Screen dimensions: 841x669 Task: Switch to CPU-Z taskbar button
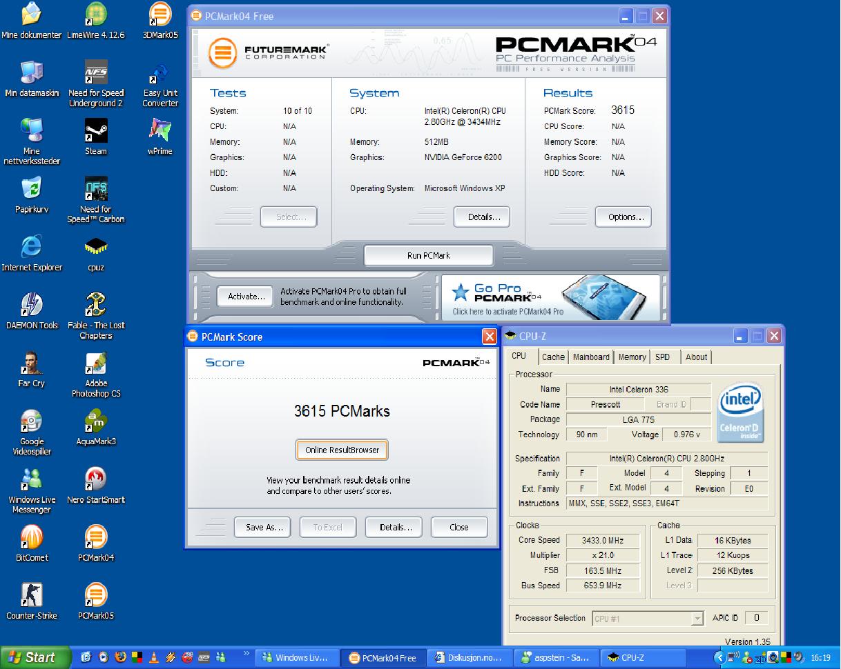pyautogui.click(x=642, y=657)
